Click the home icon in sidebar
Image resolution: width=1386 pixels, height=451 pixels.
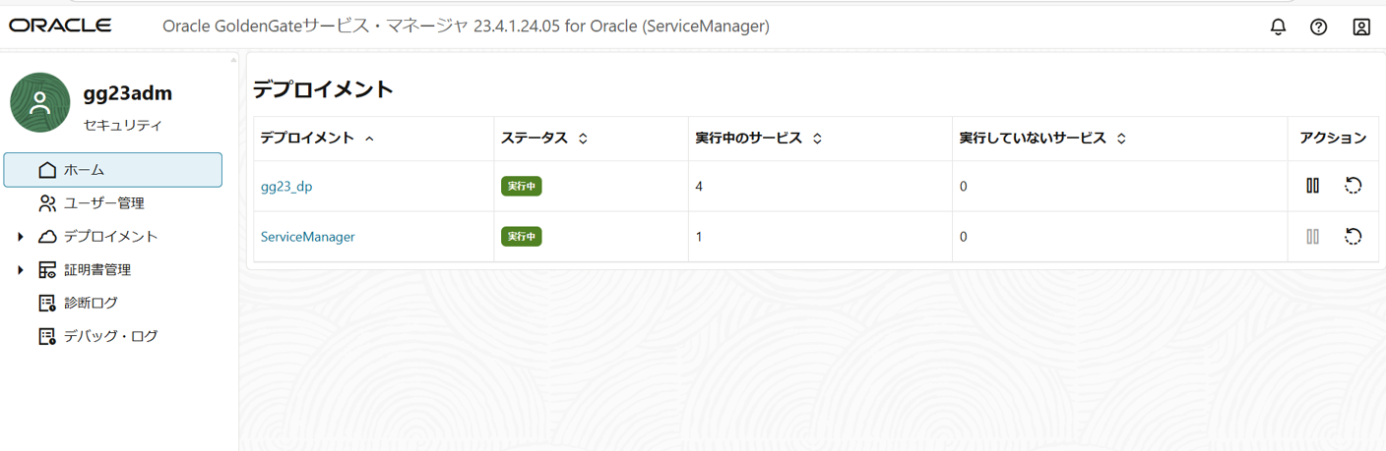[x=47, y=170]
